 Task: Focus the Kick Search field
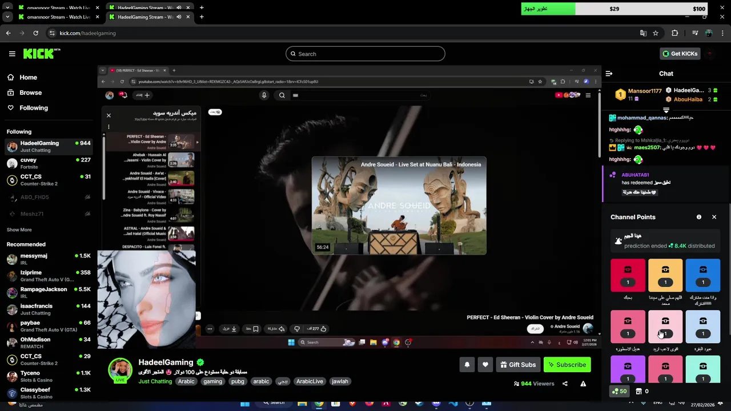pos(365,54)
